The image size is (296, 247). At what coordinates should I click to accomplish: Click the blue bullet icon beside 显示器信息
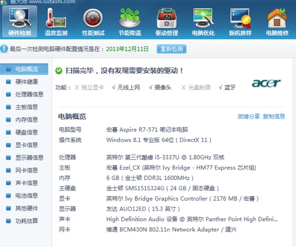(9, 158)
